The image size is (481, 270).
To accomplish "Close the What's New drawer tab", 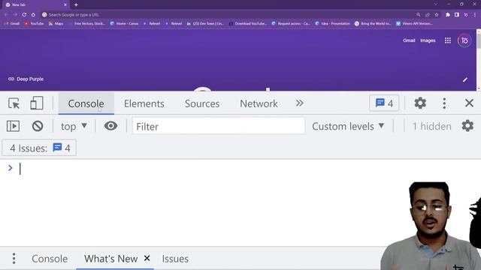I will click(x=147, y=258).
